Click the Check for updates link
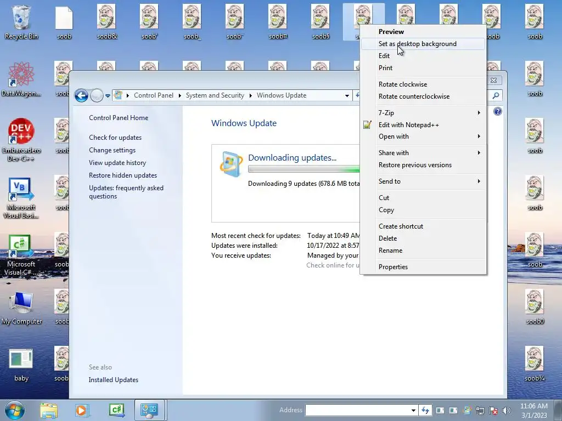Image resolution: width=562 pixels, height=421 pixels. [115, 138]
